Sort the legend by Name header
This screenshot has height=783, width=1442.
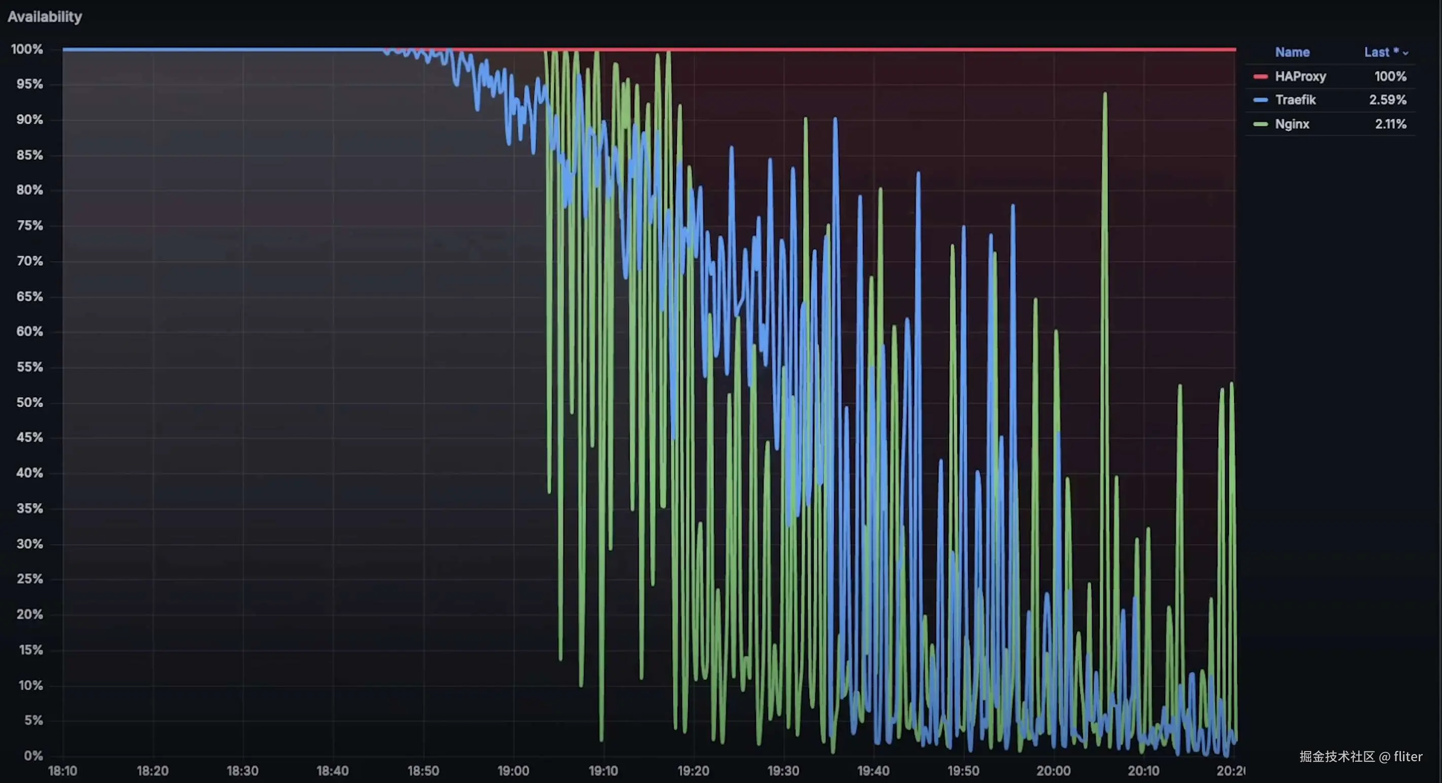pos(1292,53)
